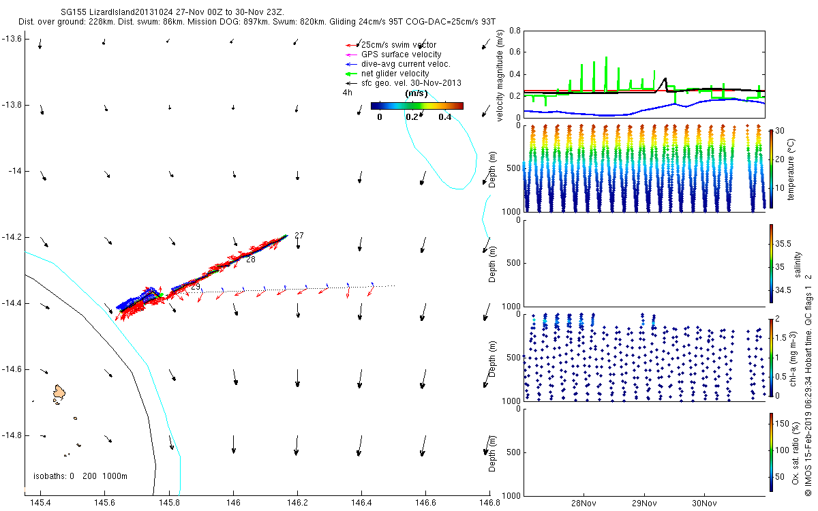Click latitude tick label '-14.2'
818x511 pixels.
click(13, 237)
